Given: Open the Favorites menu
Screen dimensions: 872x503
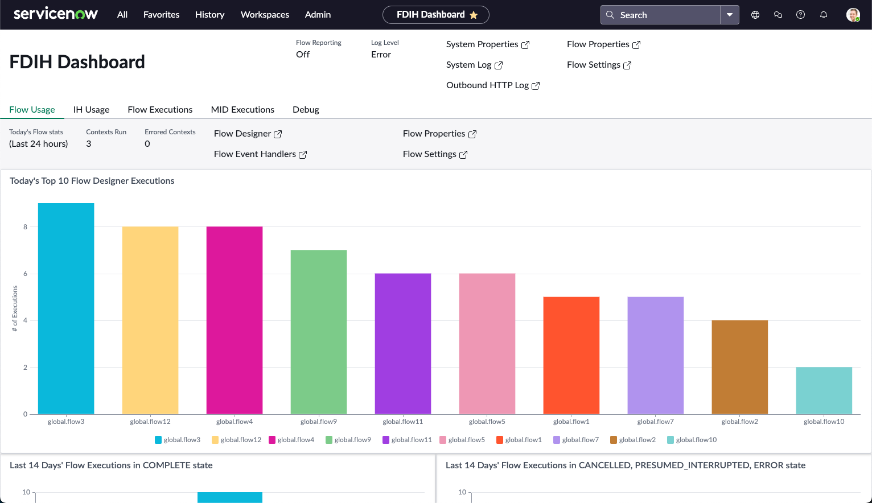Looking at the screenshot, I should coord(162,15).
